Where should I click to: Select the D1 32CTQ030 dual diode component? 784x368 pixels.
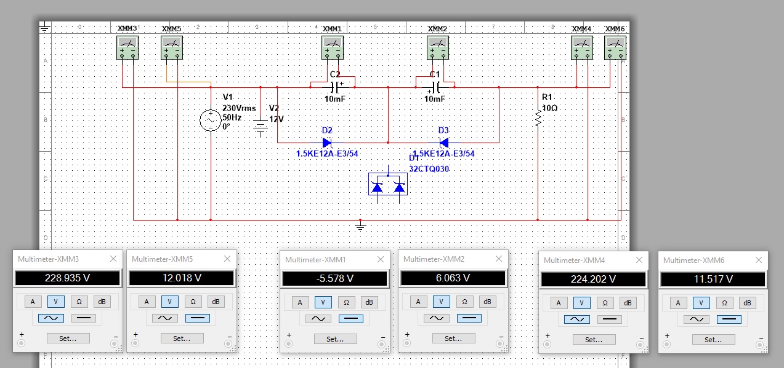(x=388, y=184)
